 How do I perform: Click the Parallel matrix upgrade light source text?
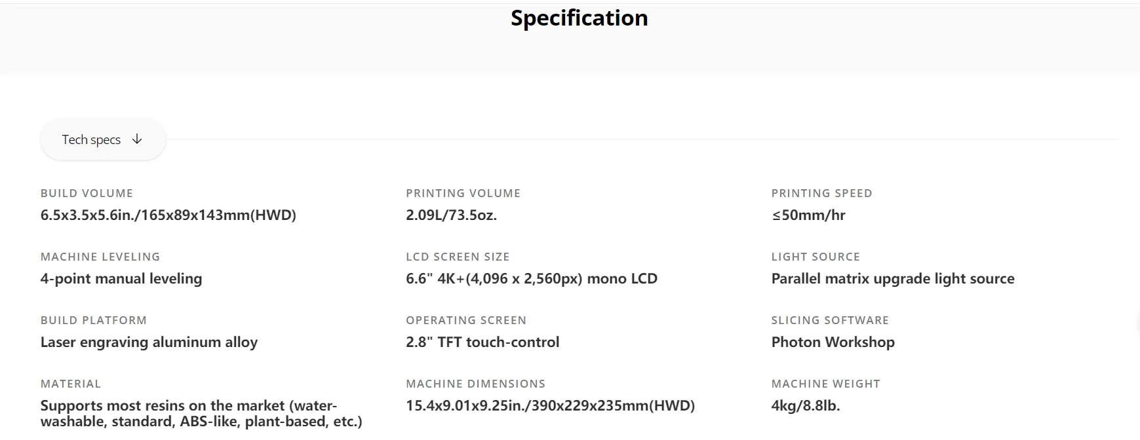(892, 279)
